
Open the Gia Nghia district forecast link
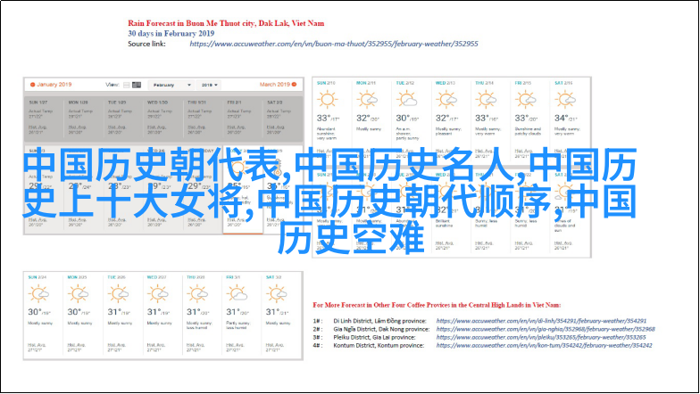point(546,329)
